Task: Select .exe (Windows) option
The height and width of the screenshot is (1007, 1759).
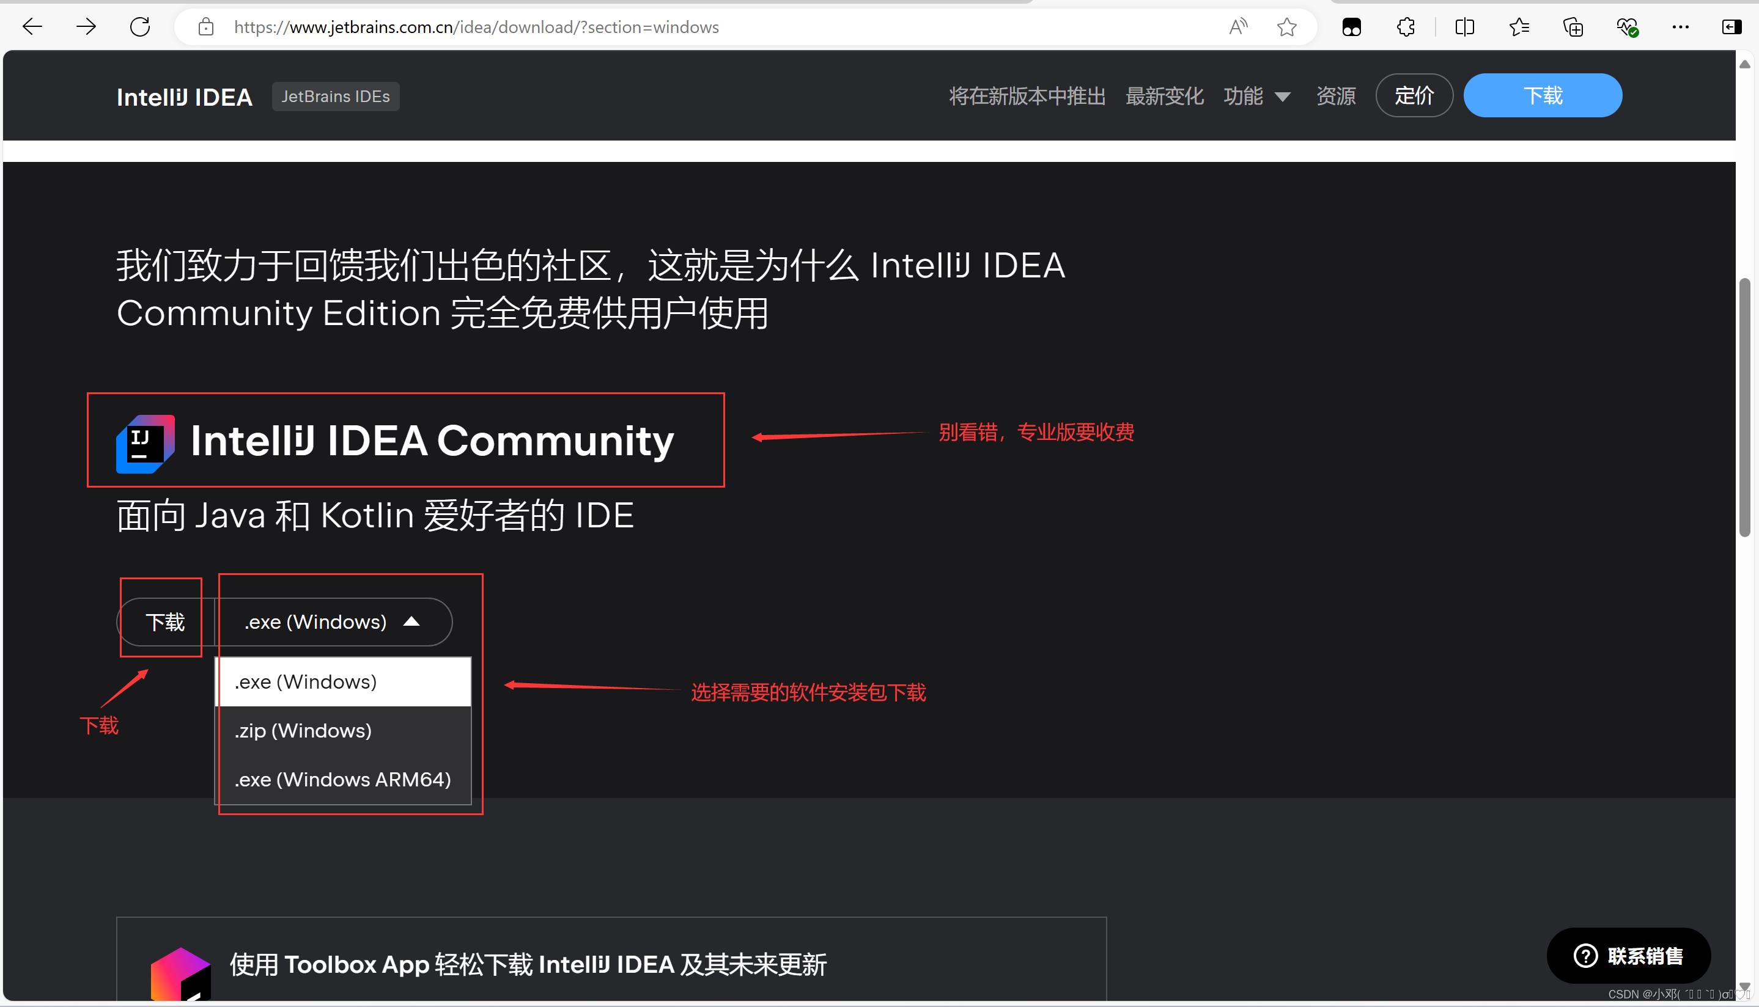Action: pos(344,682)
